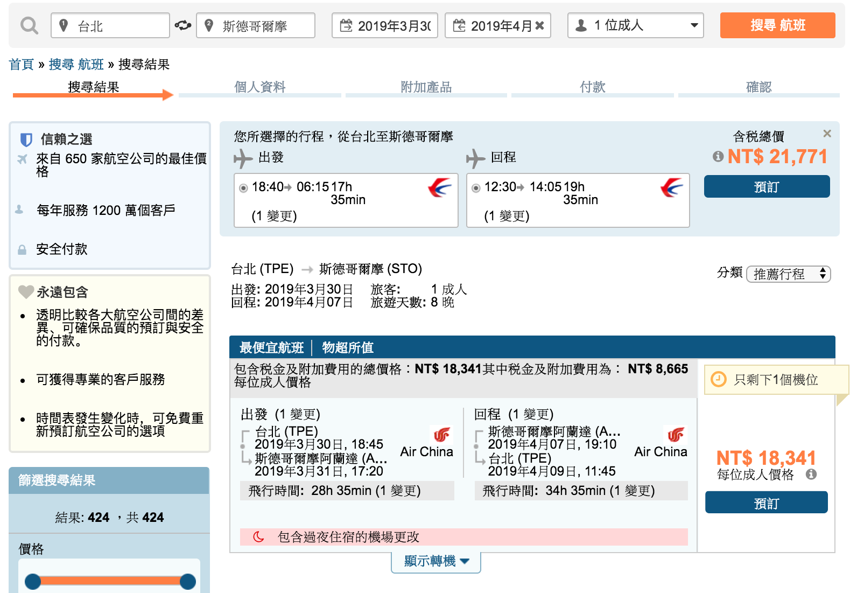Click the magnifying glass search icon
850x593 pixels.
(x=29, y=25)
